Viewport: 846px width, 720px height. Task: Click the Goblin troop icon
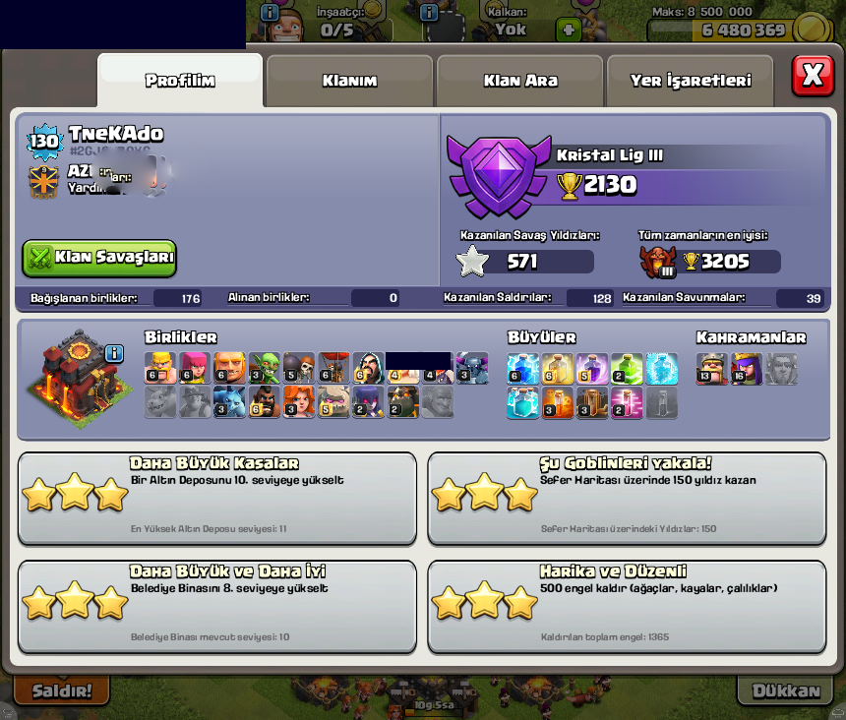pos(264,368)
